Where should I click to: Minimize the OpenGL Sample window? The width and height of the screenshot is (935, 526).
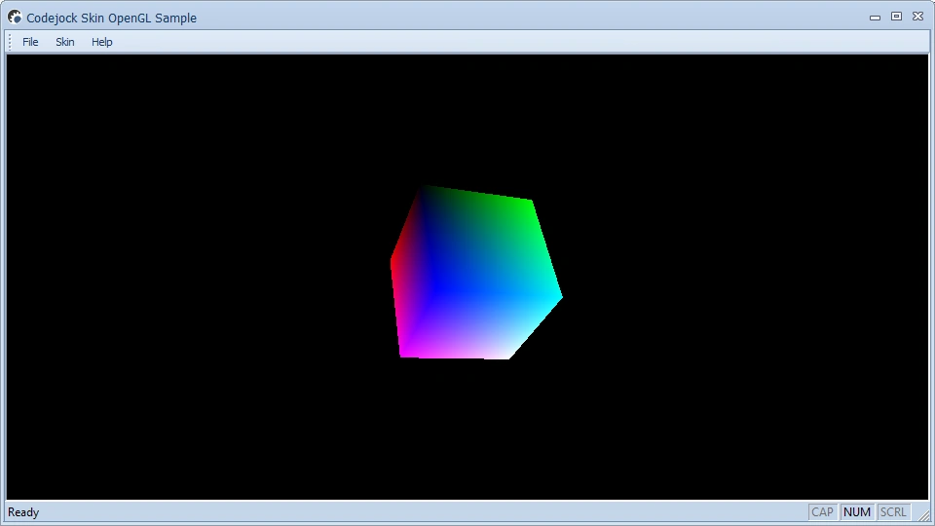(x=875, y=18)
